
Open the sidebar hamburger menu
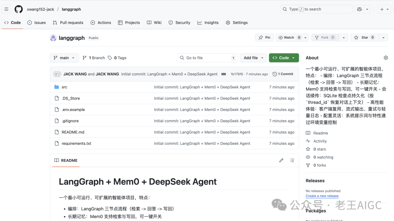point(6,9)
